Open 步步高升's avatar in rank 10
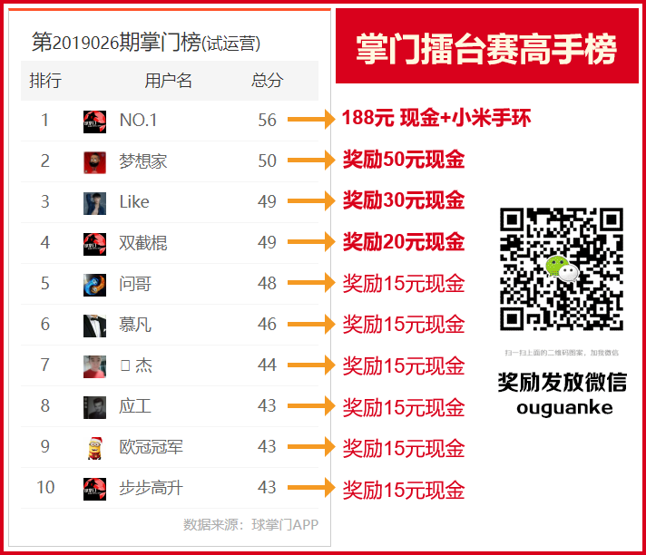The width and height of the screenshot is (646, 555). 94,489
